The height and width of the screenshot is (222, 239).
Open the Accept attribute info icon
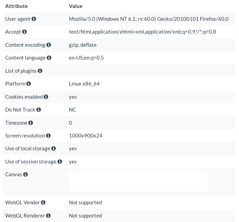(24, 32)
